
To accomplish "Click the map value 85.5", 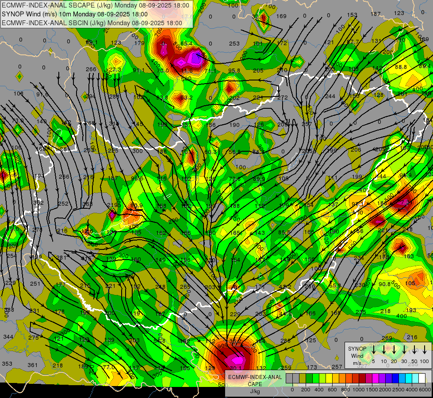I will point(284,232).
